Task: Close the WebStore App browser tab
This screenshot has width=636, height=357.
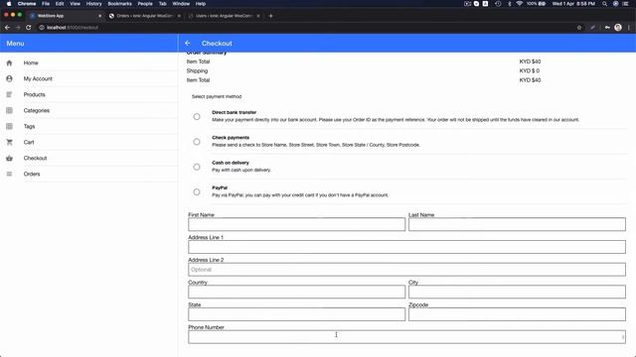Action: [x=99, y=16]
